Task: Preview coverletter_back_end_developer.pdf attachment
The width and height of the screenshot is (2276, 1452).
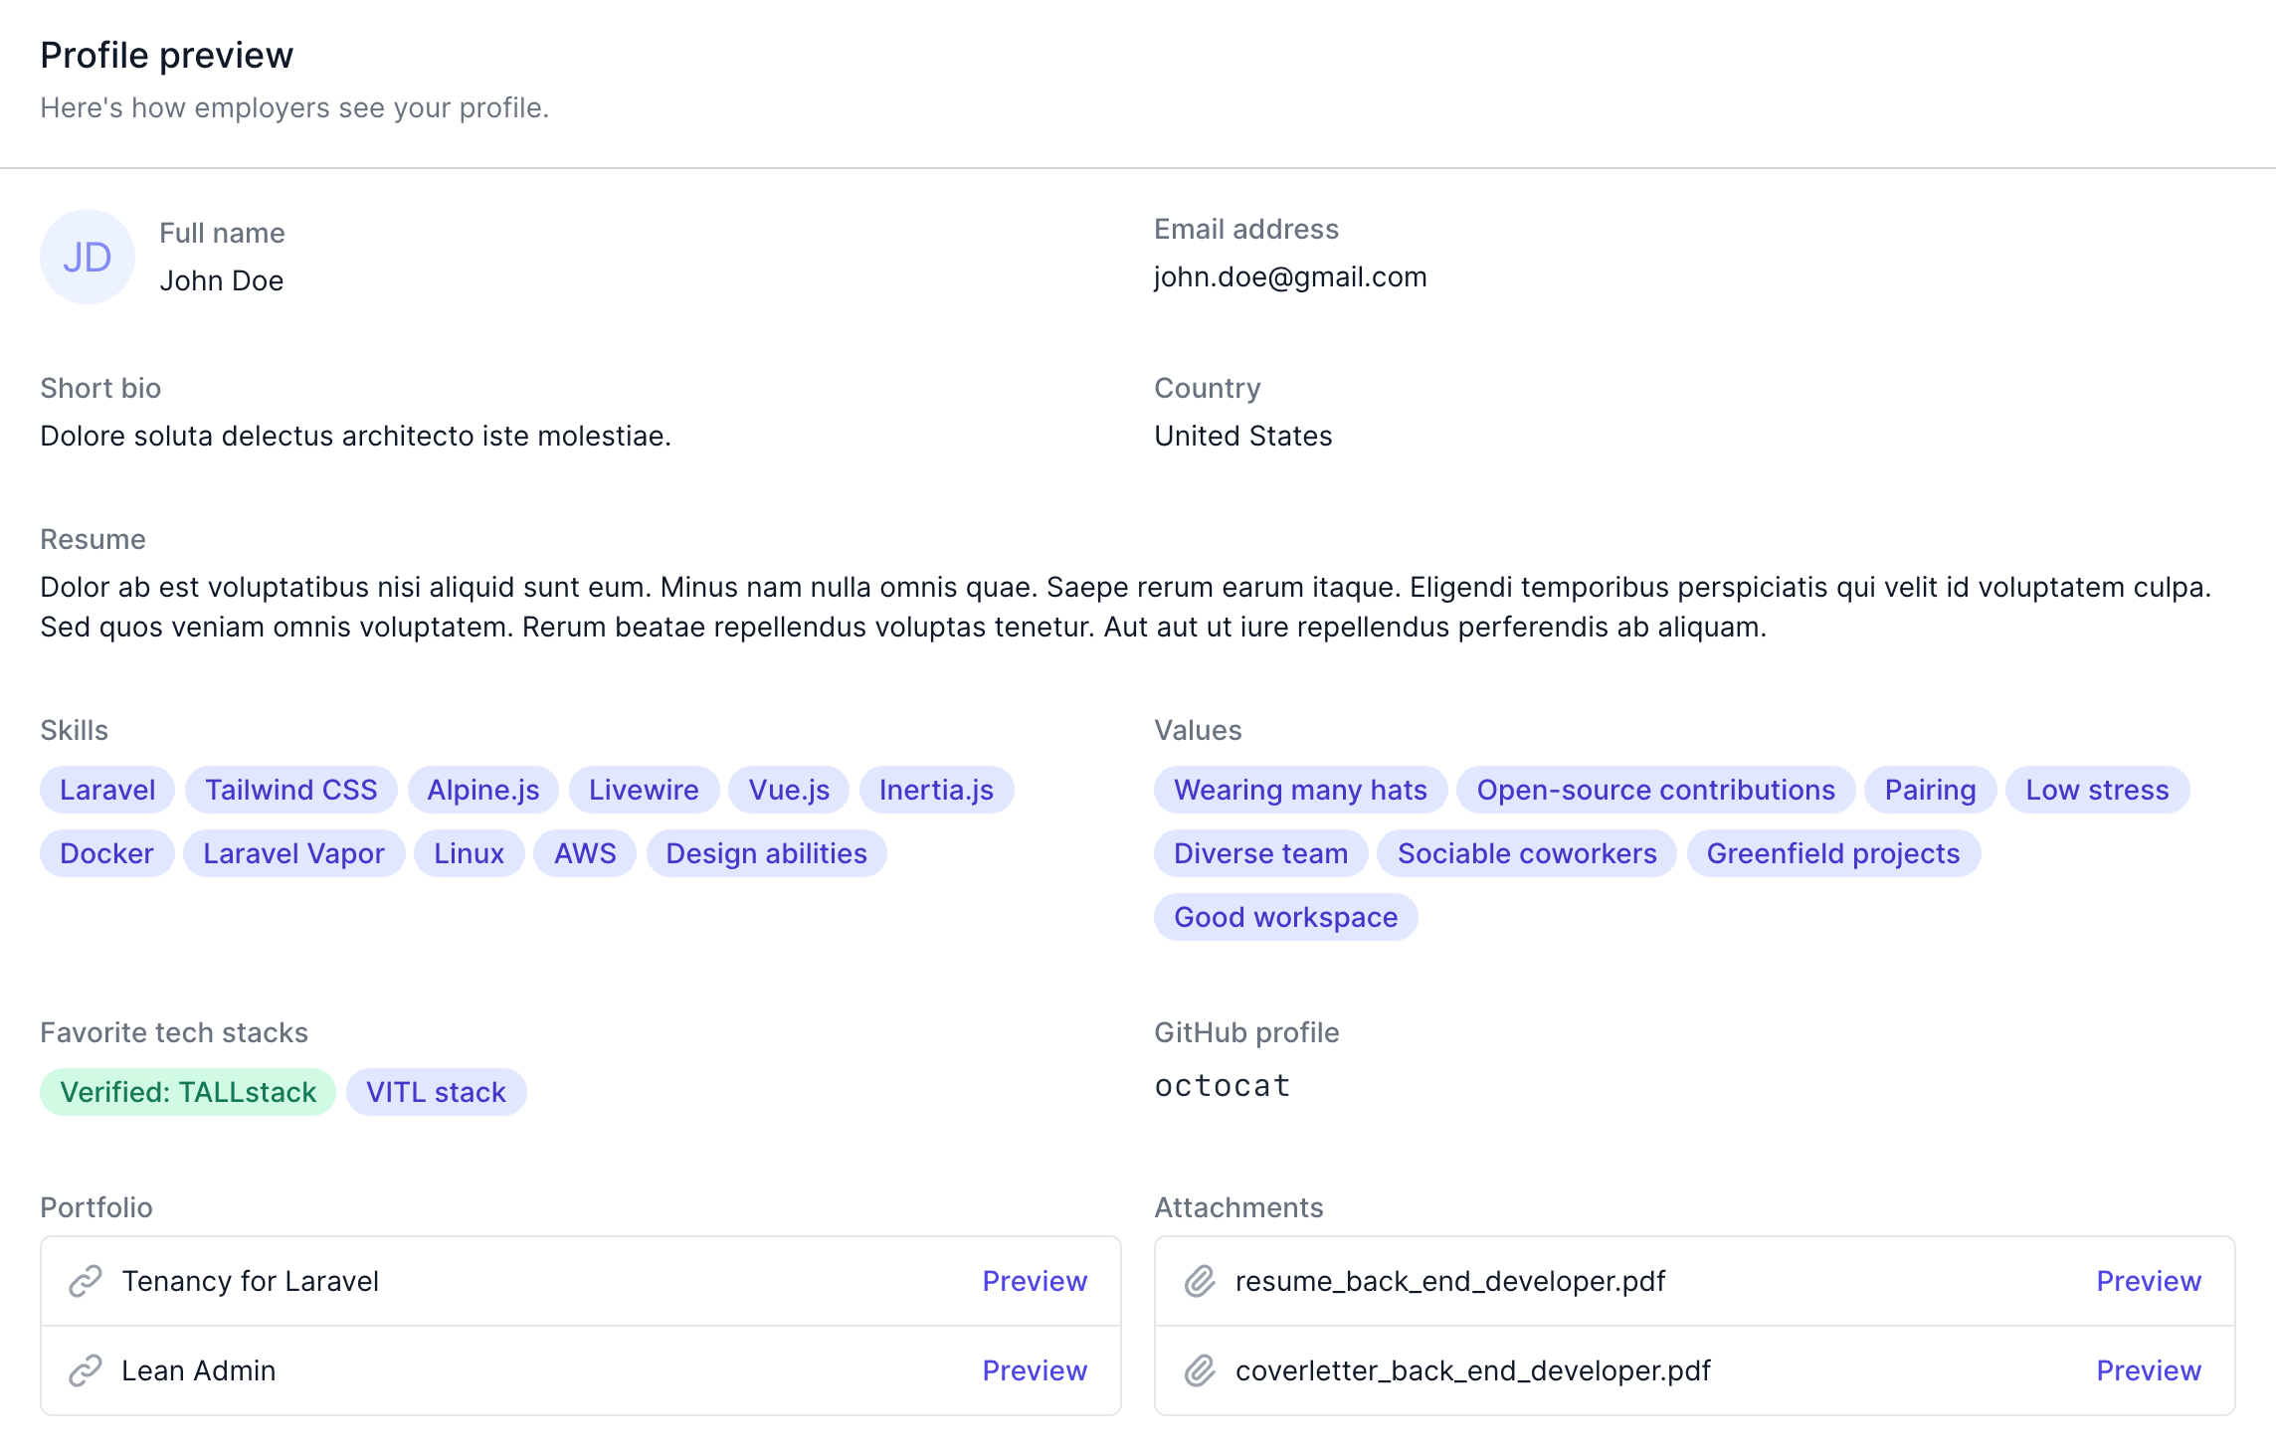Action: coord(2149,1370)
